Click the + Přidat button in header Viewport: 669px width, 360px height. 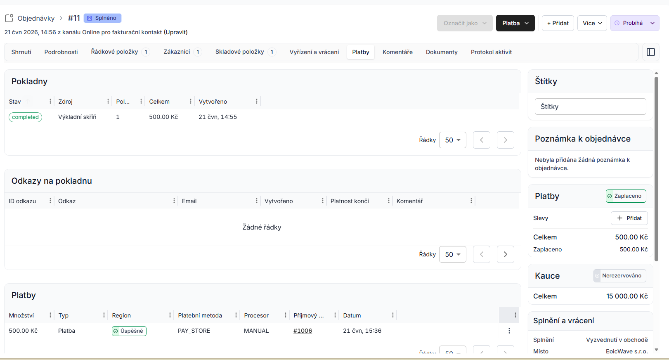click(558, 23)
